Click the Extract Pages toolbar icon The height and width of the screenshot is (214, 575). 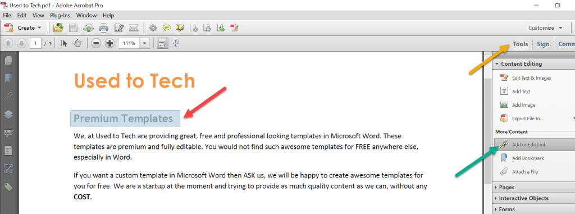[221, 28]
